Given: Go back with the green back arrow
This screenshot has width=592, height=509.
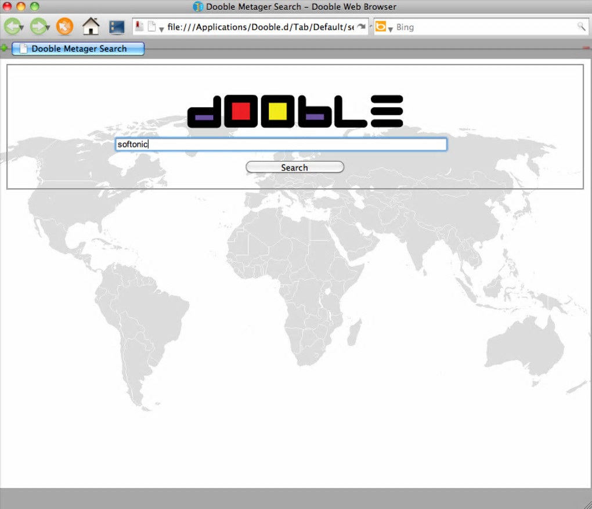Looking at the screenshot, I should pos(12,27).
